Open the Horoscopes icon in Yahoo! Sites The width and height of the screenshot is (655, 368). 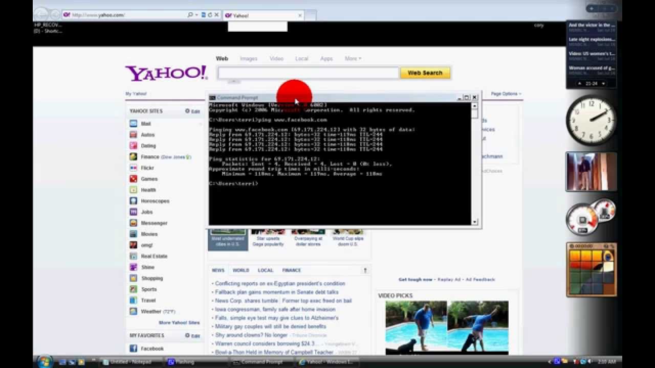point(133,201)
